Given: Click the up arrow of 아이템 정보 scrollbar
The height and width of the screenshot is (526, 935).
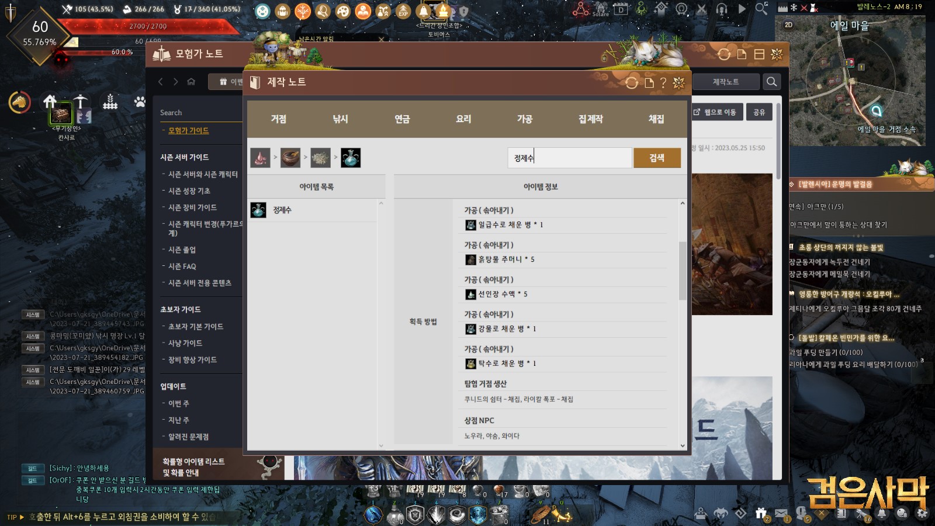Looking at the screenshot, I should (682, 203).
